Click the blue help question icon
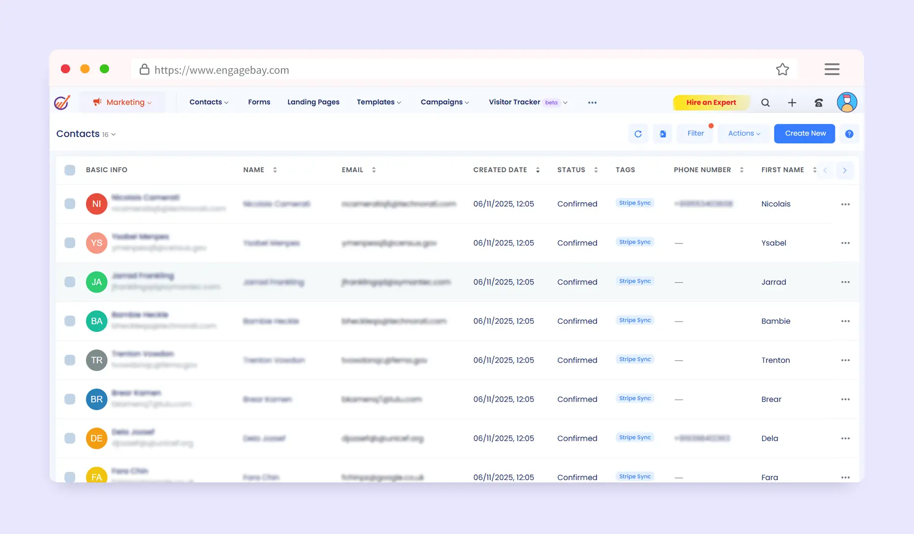Screen dimensions: 914x534 point(849,134)
